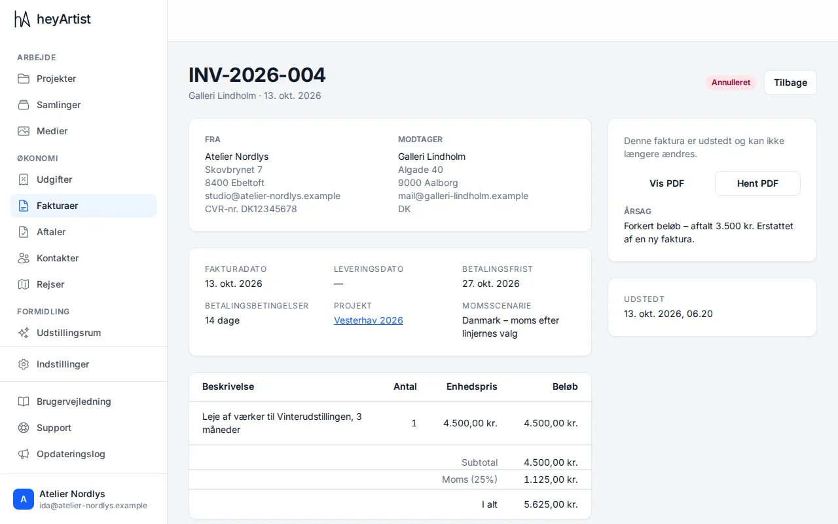838x524 pixels.
Task: Click the Fakturaer document icon
Action: pyautogui.click(x=24, y=206)
